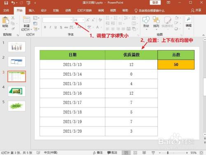Click the Increase List Level icon
Image resolution: width=206 pixels, height=155 pixels.
click(x=113, y=23)
